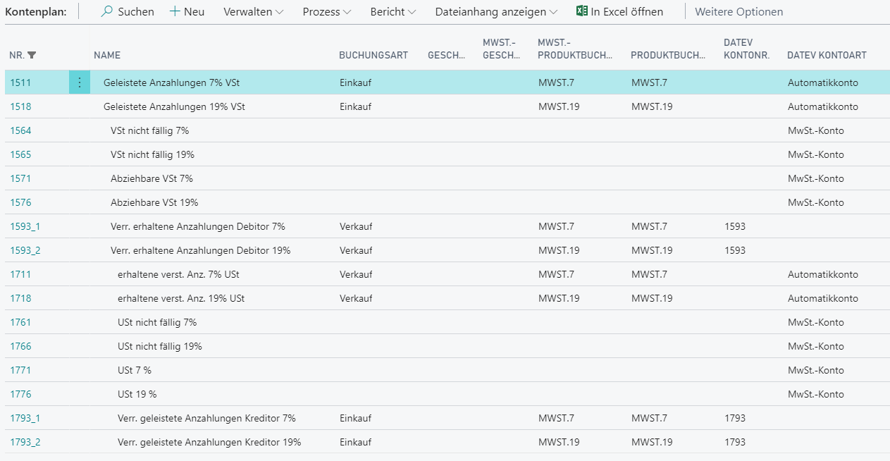Click the DATEV Kontoart column header
Image resolution: width=890 pixels, height=461 pixels.
(x=826, y=55)
